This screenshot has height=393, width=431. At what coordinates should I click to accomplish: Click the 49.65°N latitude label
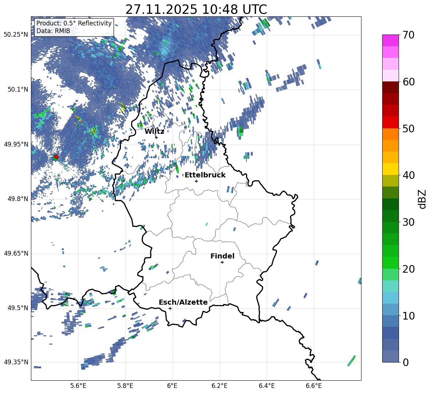(16, 253)
